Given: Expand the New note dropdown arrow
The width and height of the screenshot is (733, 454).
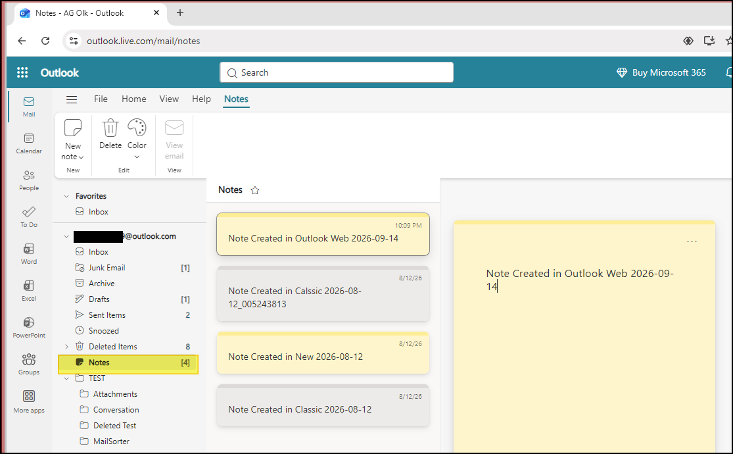Looking at the screenshot, I should point(82,157).
